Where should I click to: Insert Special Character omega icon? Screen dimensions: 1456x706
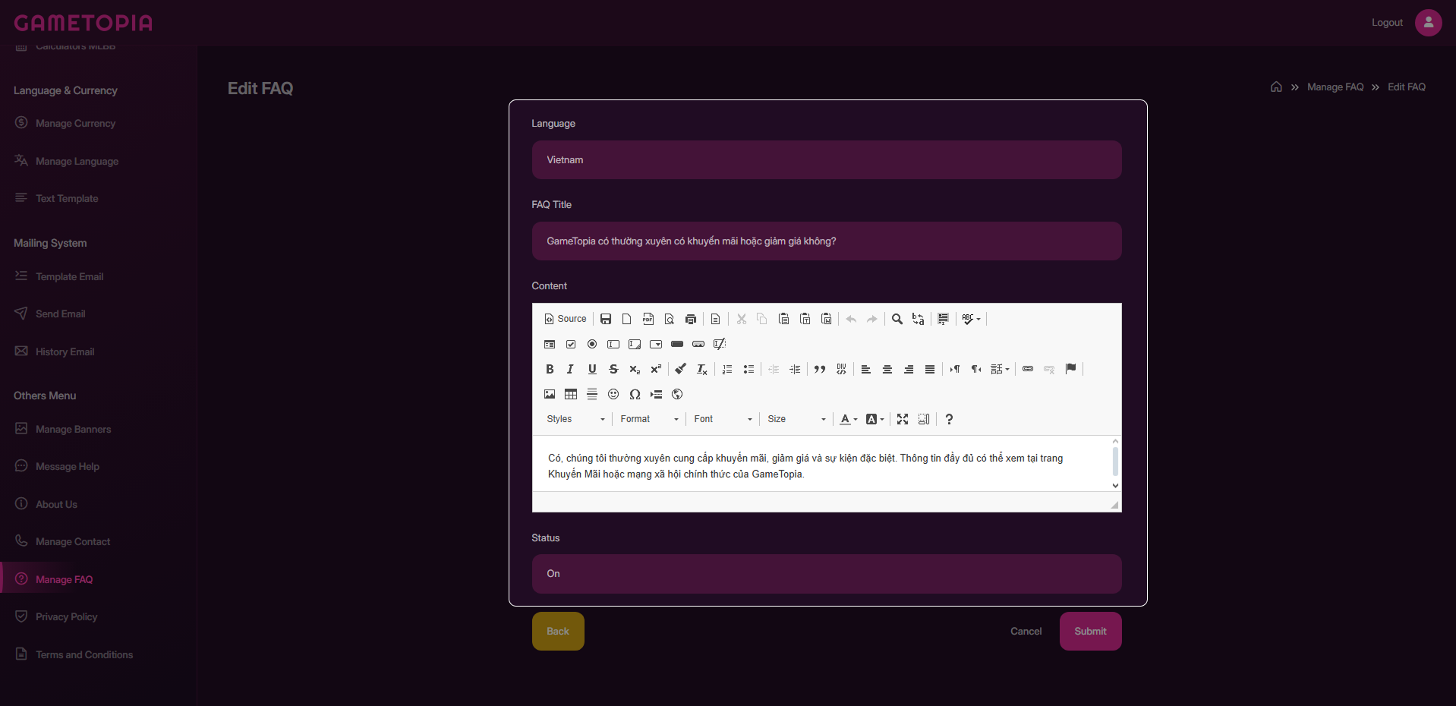click(635, 394)
